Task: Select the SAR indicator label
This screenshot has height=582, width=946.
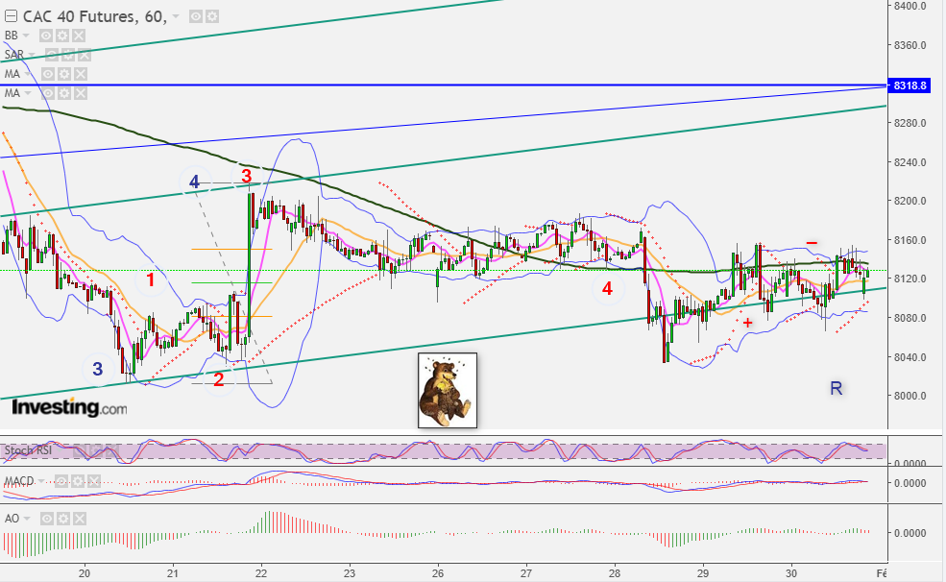Action: point(13,55)
